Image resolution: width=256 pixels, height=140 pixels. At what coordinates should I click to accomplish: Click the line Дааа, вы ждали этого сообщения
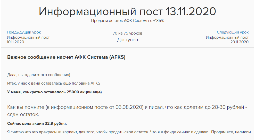click(39, 75)
